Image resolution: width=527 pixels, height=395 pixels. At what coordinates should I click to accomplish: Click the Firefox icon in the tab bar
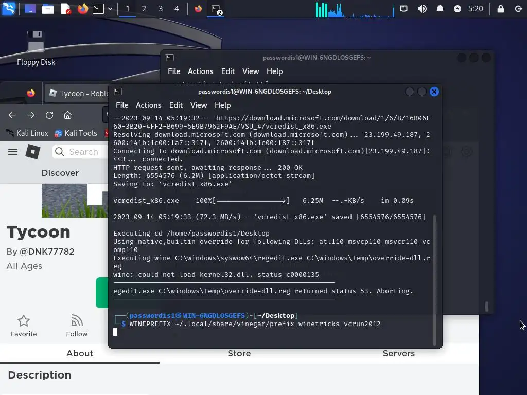(x=31, y=93)
